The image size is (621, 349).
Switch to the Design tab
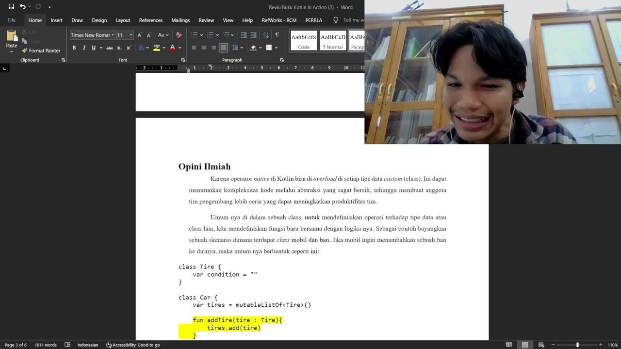coord(99,20)
